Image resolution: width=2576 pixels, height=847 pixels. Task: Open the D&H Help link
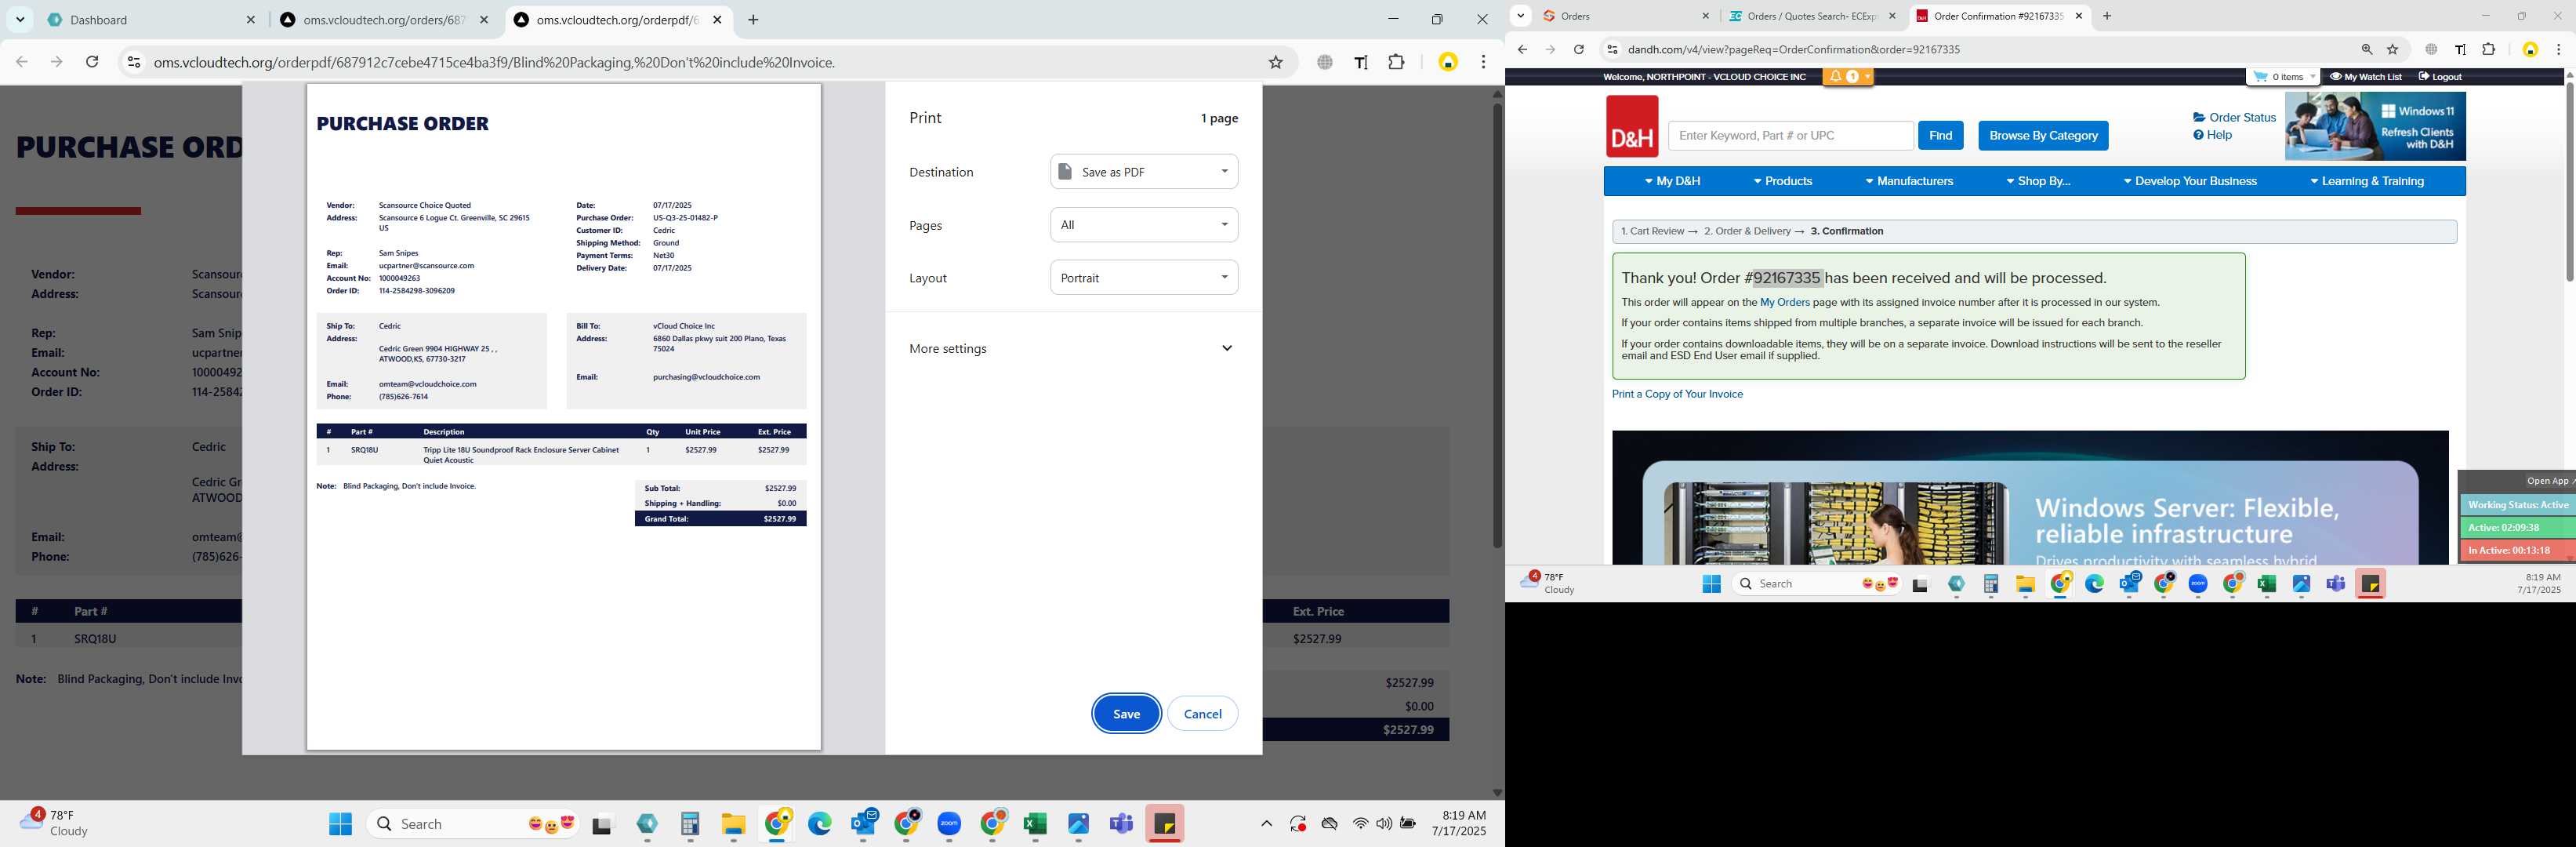click(2212, 135)
